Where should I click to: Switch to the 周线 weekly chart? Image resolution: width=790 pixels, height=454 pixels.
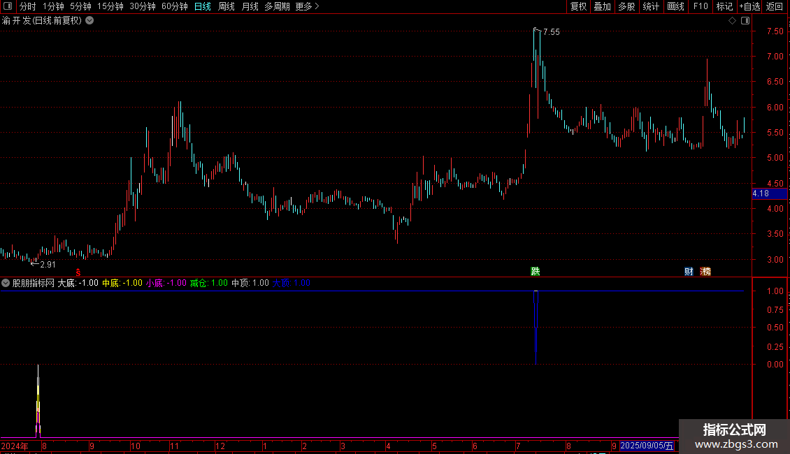[x=227, y=6]
